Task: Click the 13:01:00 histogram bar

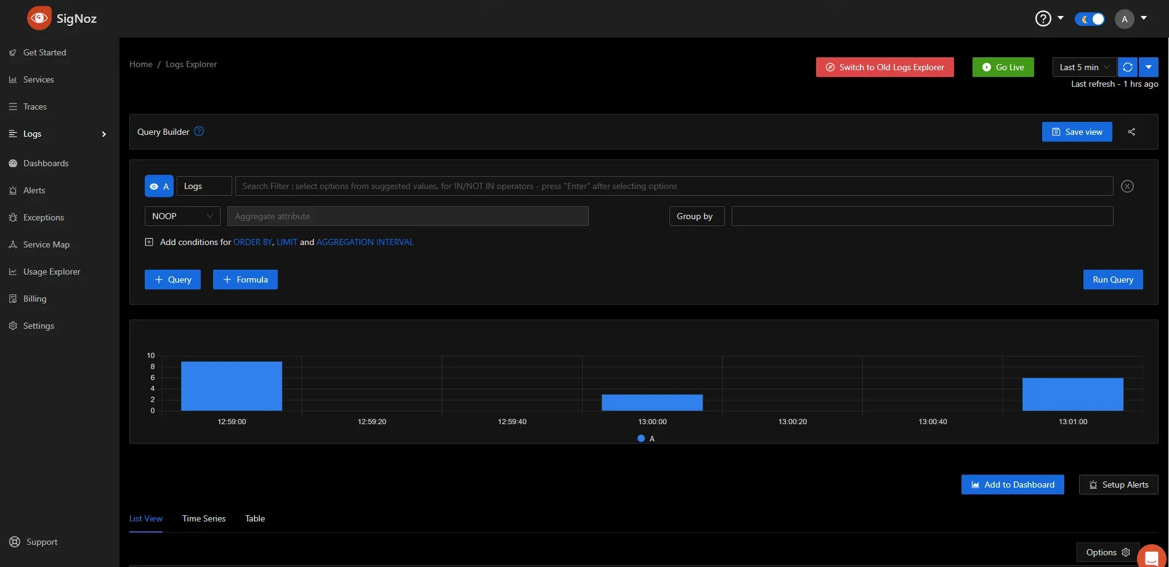Action: [1073, 395]
